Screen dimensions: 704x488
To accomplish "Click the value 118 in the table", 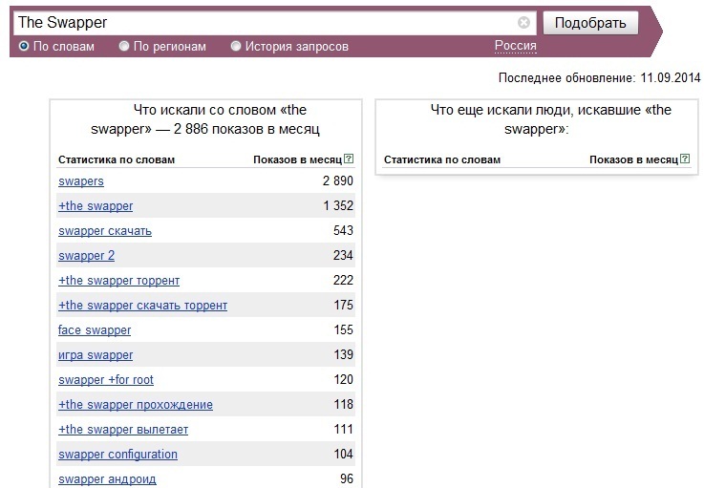I will point(344,404).
